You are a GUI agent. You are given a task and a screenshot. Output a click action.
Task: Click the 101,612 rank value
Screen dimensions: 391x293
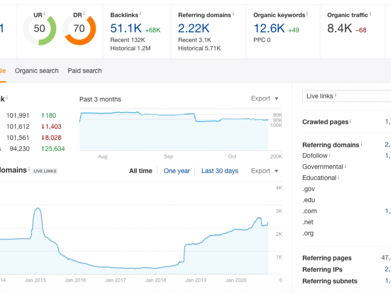[18, 127]
